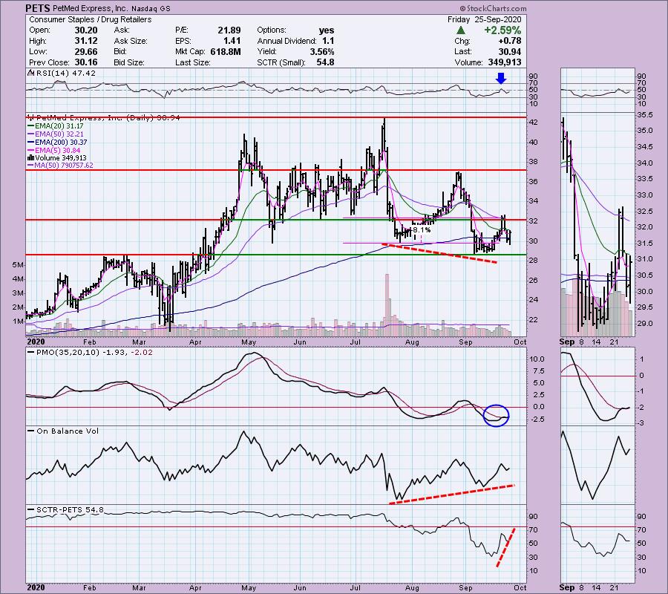Click the Volume value 349,913 in header

505,62
